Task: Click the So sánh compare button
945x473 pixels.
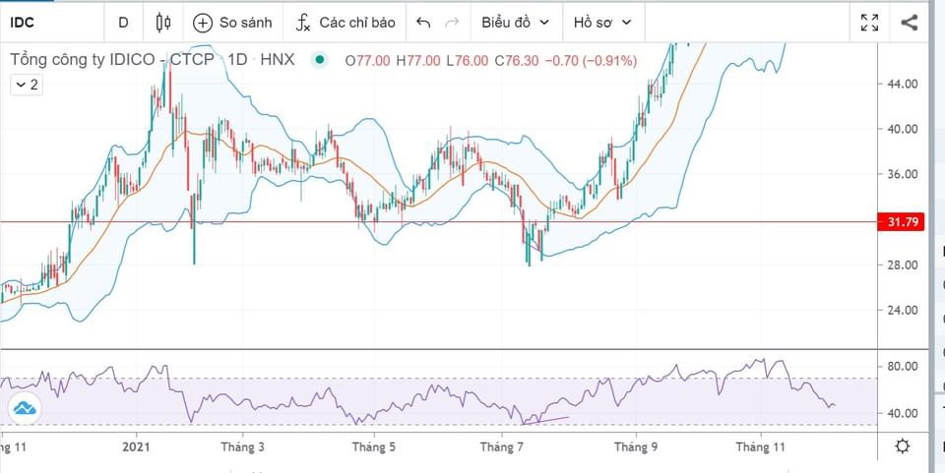Action: (232, 23)
